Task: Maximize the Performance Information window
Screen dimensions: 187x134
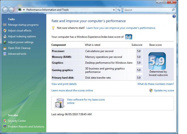Action: click(x=164, y=2)
